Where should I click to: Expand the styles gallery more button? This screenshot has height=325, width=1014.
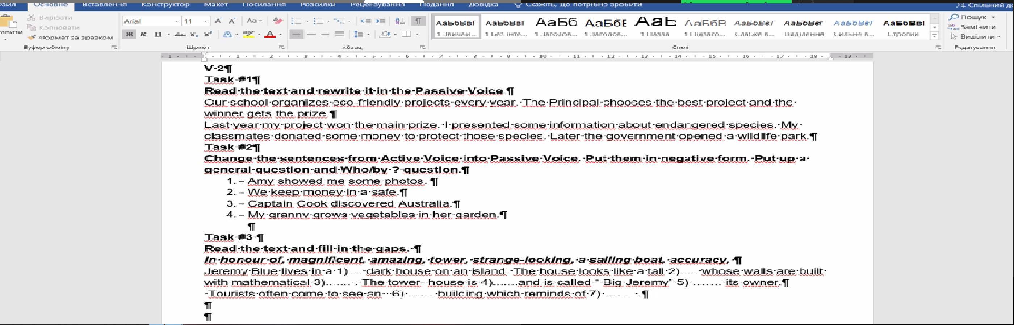coord(934,36)
